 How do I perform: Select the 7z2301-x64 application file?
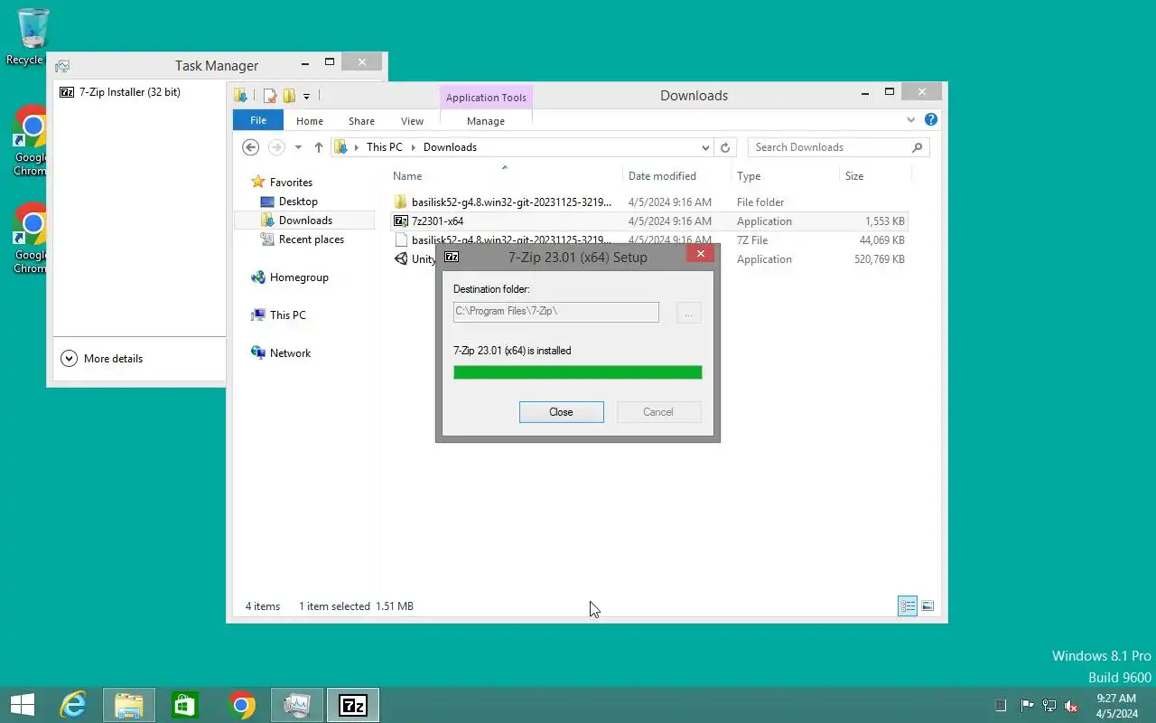point(648,221)
